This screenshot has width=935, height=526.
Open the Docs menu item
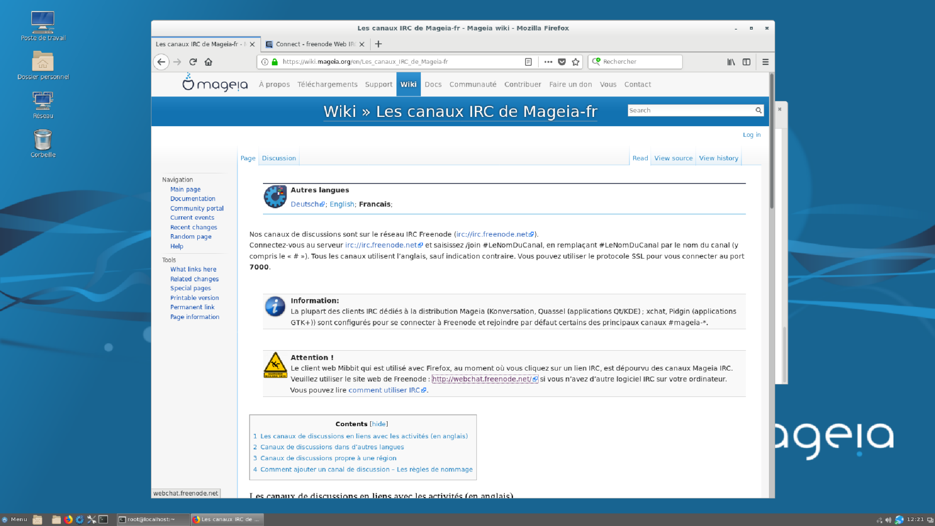point(433,84)
